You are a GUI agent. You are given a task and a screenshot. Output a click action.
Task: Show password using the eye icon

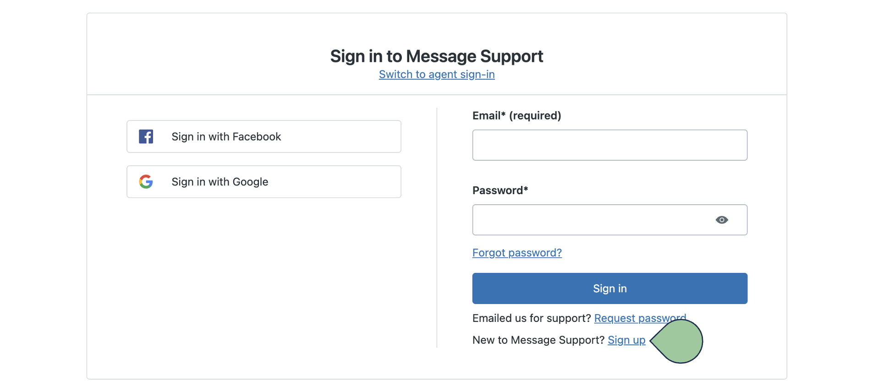click(722, 220)
